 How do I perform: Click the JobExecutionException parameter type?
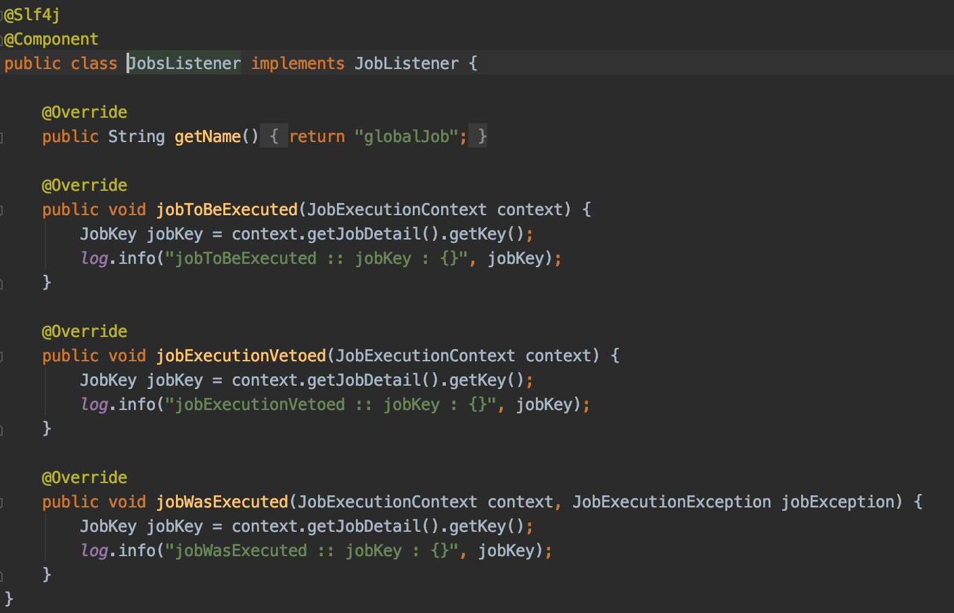coord(671,502)
